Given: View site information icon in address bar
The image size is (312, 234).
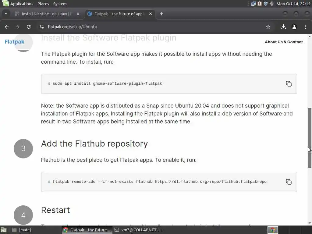Looking at the screenshot, I should coord(42,27).
